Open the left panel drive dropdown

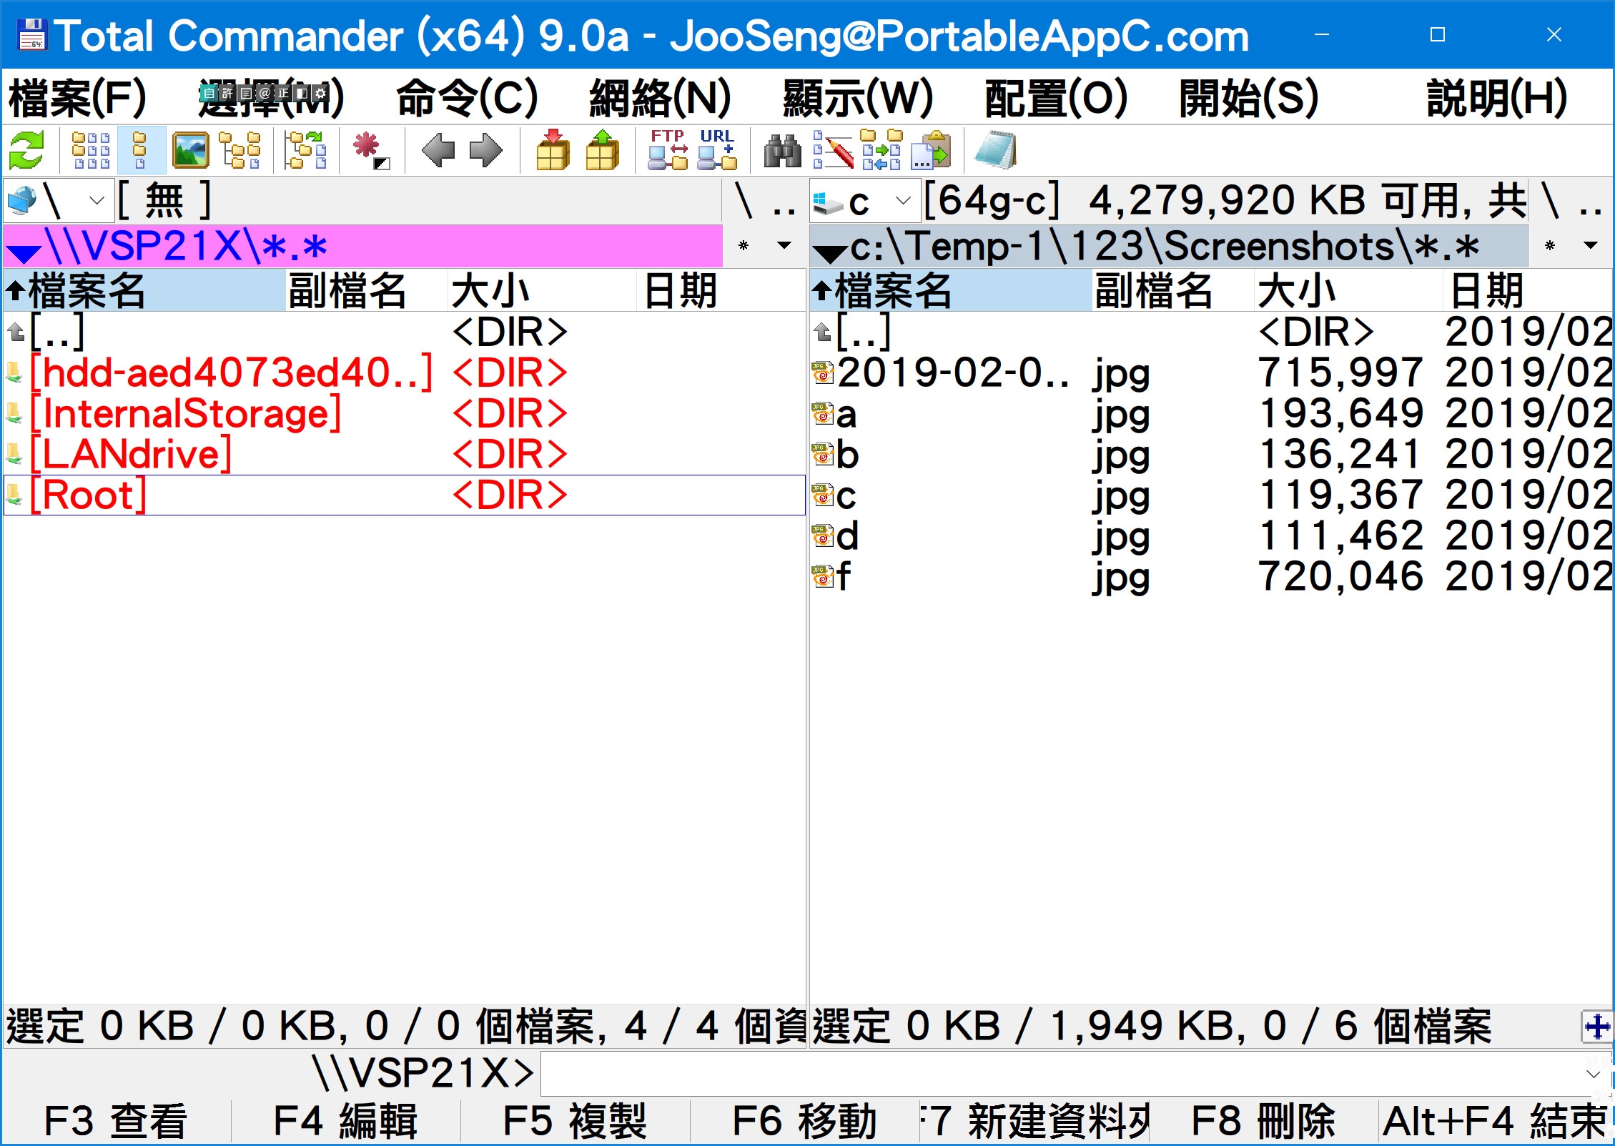tap(97, 200)
